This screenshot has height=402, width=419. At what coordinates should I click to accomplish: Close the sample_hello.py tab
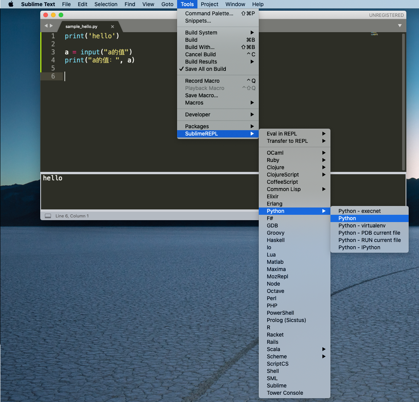(x=112, y=26)
